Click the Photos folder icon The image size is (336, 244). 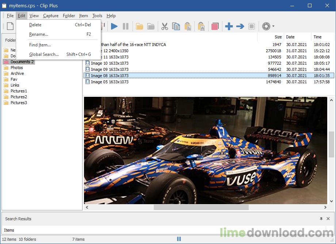(x=6, y=68)
